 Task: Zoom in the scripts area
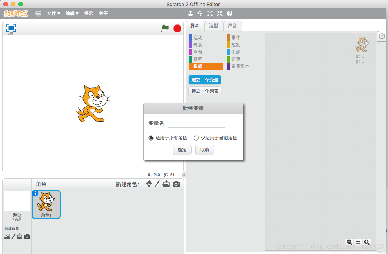click(x=367, y=242)
